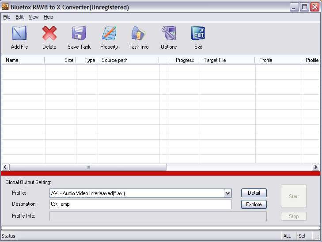
Task: Open the View menu
Action: (34, 17)
